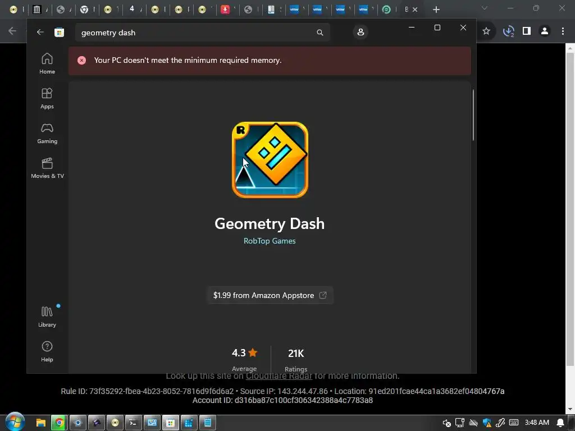575x431 pixels.
Task: Open File Explorer from the taskbar
Action: click(40, 423)
